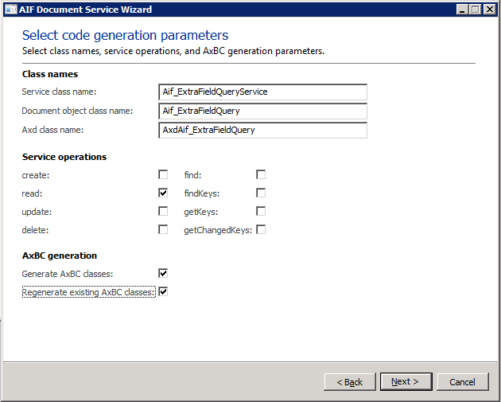This screenshot has width=501, height=402.
Task: Tick the update operation checkbox
Action: tap(163, 212)
